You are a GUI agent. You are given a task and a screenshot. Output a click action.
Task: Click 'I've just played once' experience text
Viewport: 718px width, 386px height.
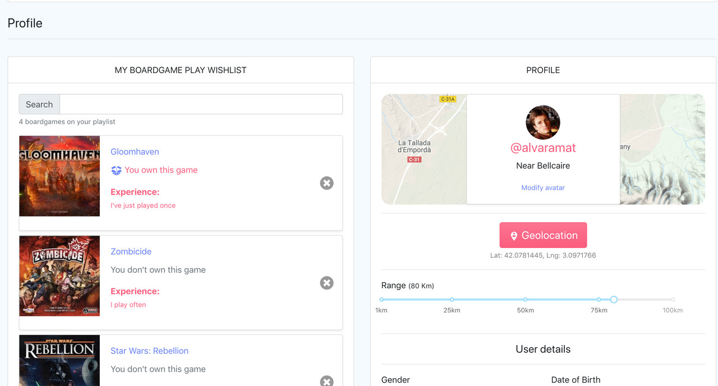[x=143, y=205]
